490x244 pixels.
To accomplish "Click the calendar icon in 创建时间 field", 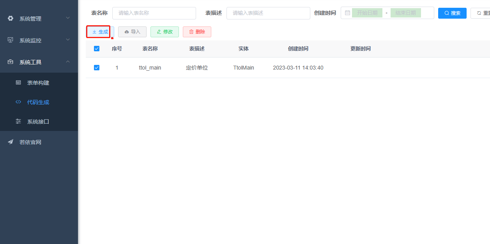I will (x=347, y=12).
